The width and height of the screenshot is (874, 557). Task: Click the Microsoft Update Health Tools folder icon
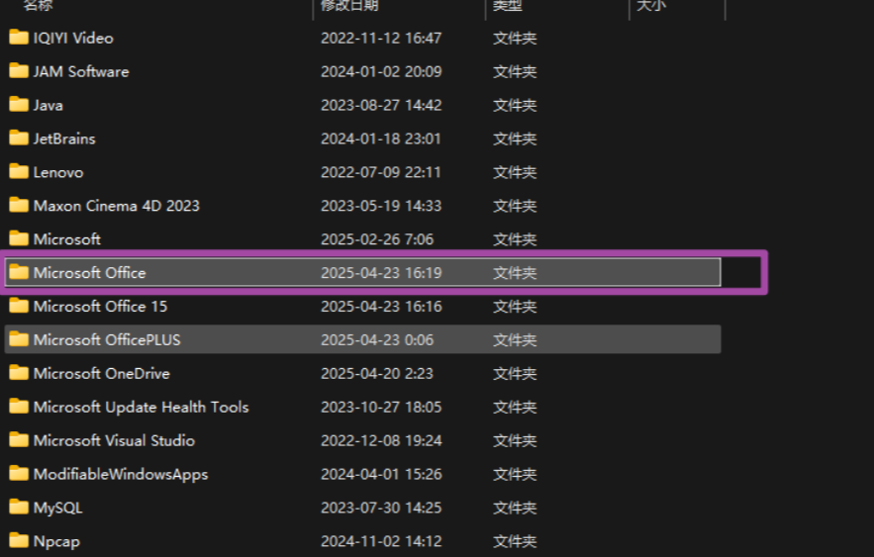(19, 406)
